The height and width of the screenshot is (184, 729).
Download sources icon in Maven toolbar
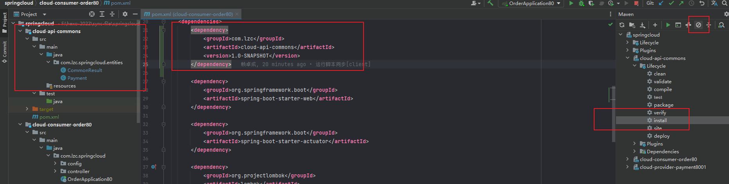click(x=642, y=25)
